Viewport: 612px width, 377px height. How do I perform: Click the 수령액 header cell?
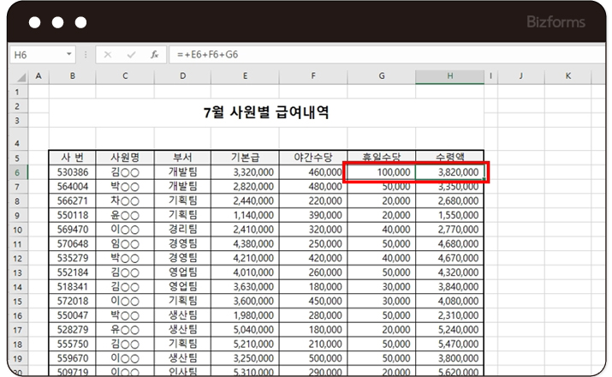(x=450, y=158)
